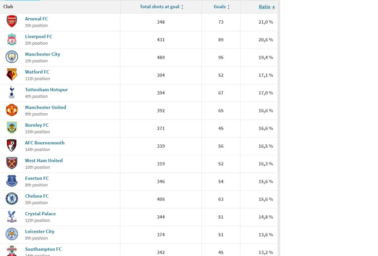Click the West Ham United crest

point(12,163)
